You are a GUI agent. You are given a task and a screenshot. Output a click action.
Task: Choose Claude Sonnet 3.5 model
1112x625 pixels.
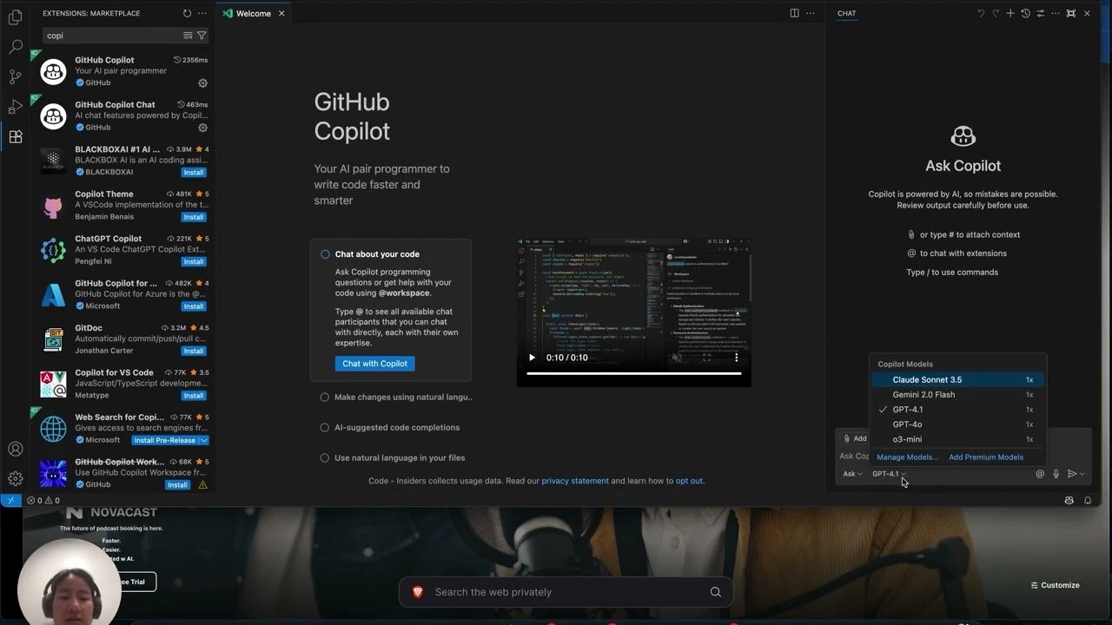(957, 379)
